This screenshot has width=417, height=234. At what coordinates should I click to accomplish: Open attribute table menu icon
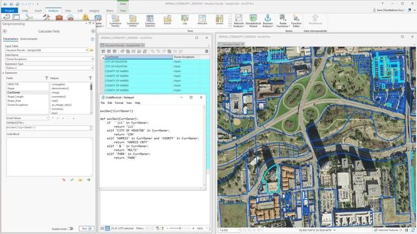click(x=207, y=51)
